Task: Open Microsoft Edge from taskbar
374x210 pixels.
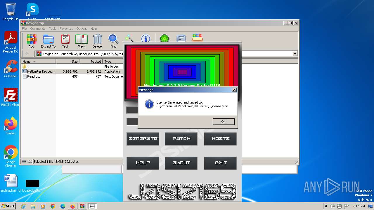Action: pyautogui.click(x=63, y=206)
